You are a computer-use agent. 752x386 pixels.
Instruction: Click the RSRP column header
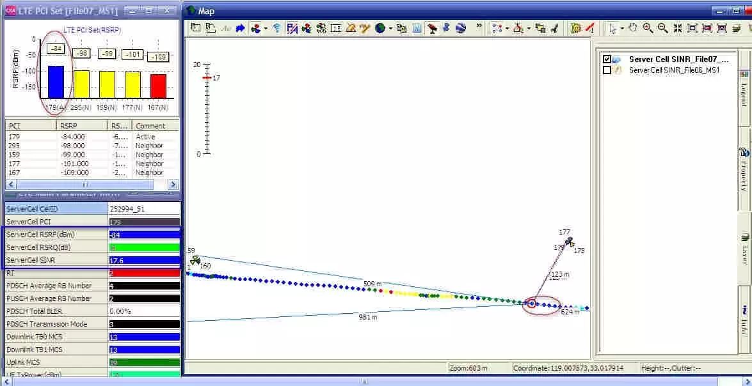82,126
